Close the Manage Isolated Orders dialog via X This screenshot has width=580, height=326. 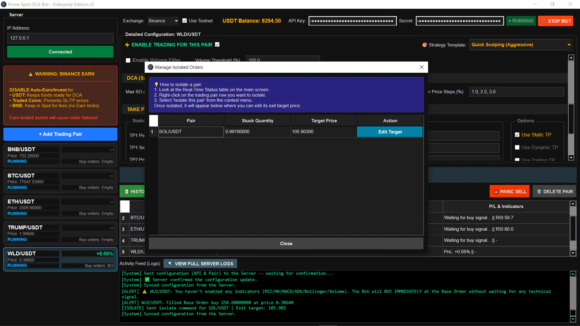tap(422, 67)
